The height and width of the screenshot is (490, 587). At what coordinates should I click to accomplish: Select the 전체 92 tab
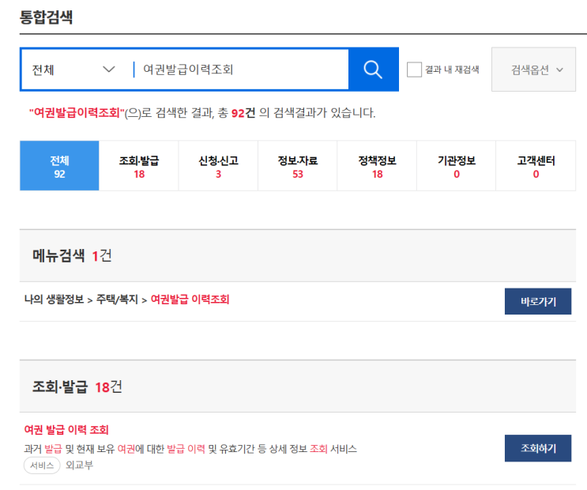59,166
